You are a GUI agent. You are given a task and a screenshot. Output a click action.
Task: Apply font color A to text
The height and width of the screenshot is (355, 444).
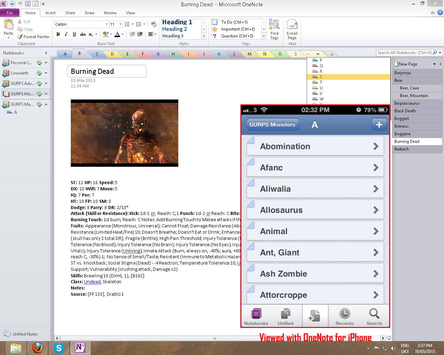[x=117, y=34]
